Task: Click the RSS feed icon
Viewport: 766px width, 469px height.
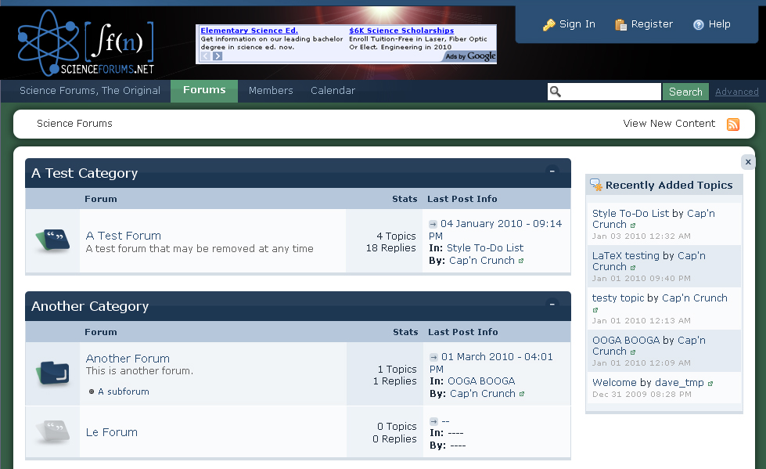Action: pyautogui.click(x=733, y=124)
